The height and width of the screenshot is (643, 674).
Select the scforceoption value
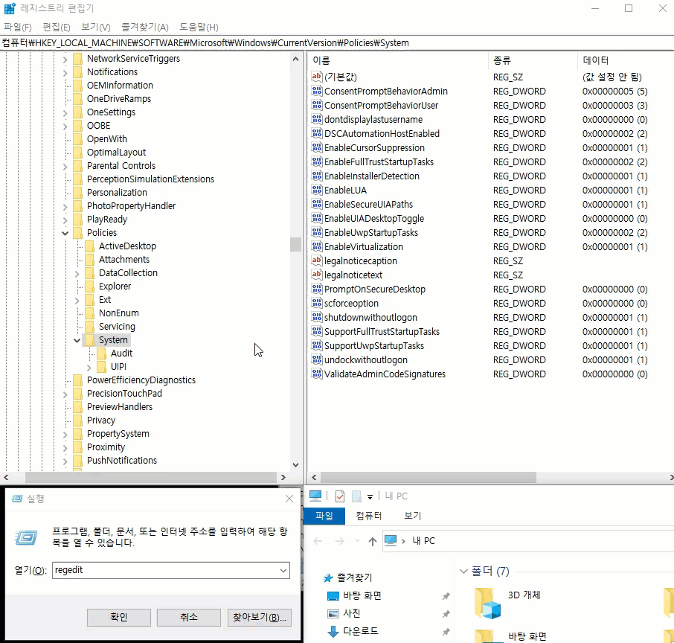(x=351, y=303)
